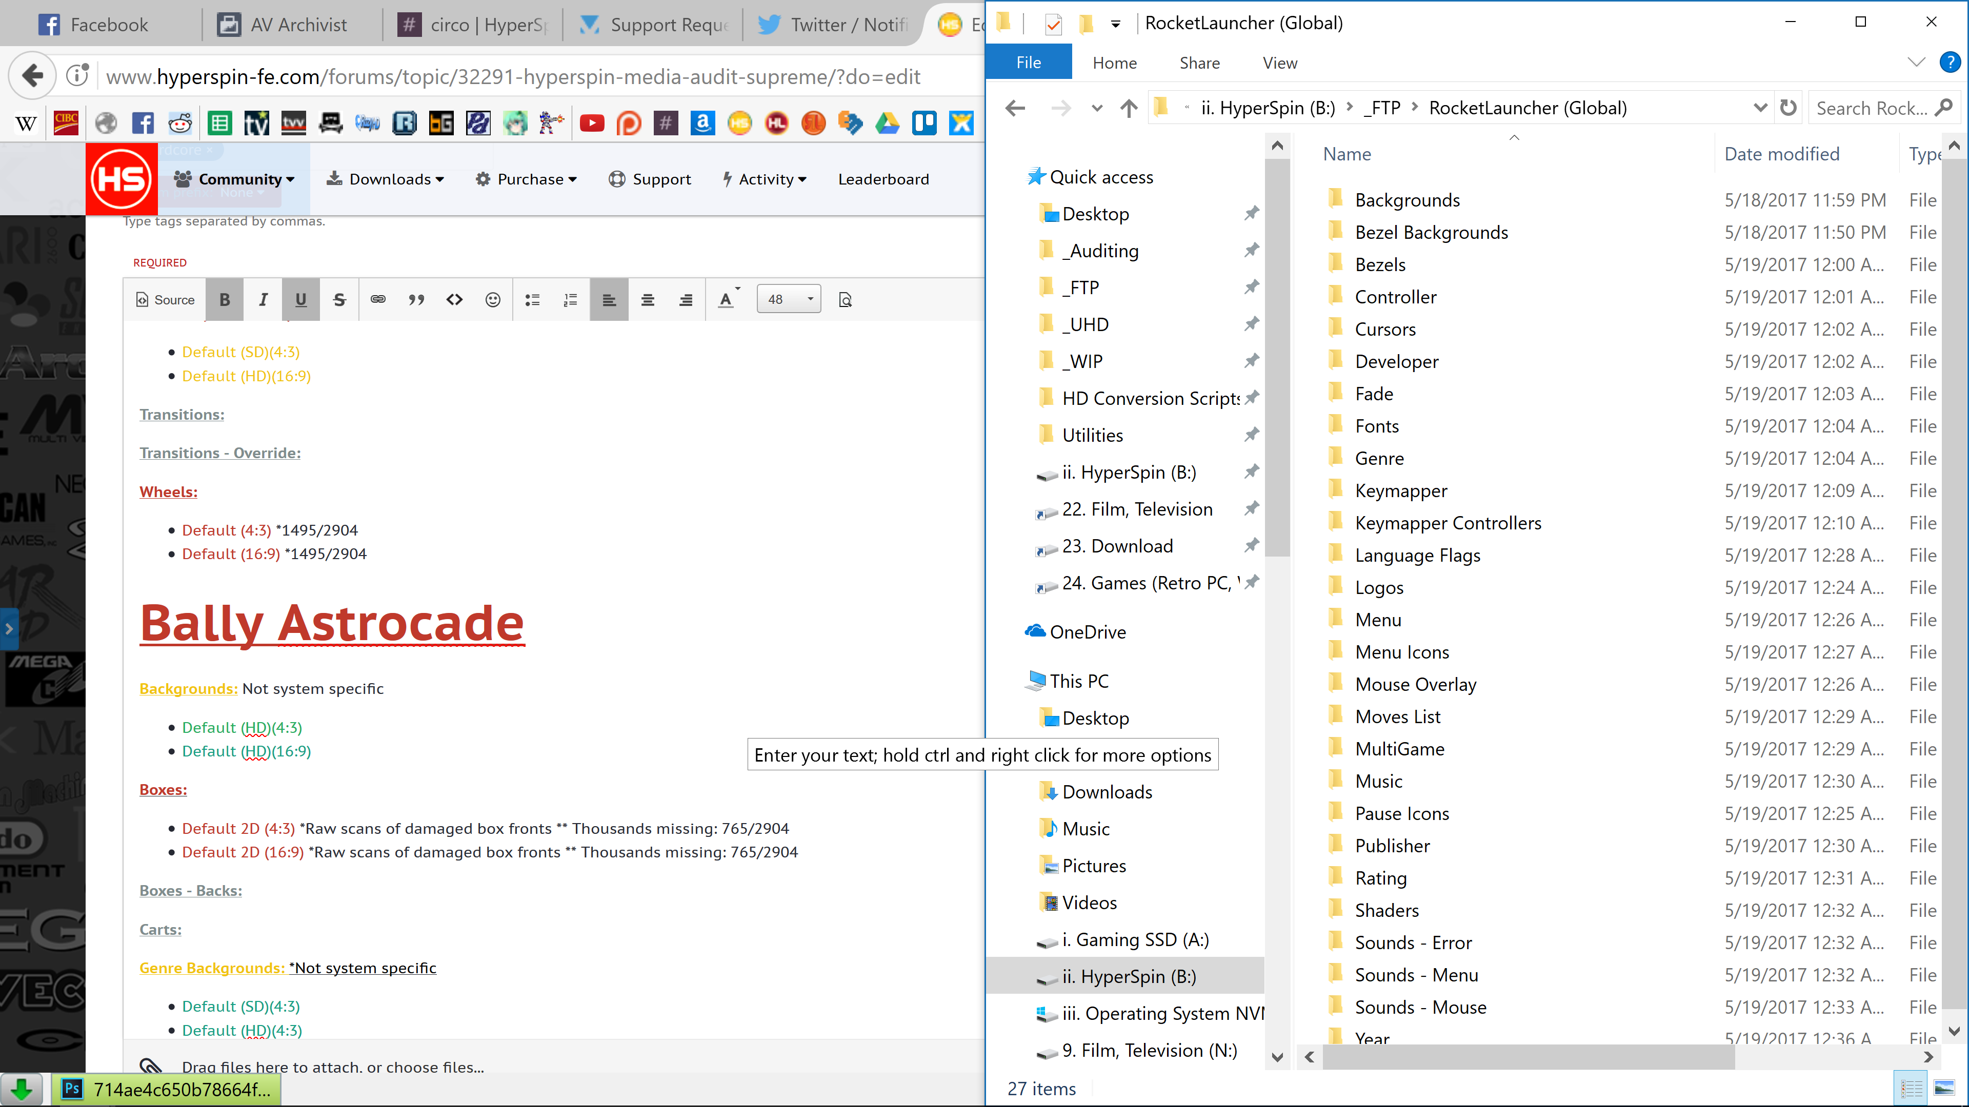Expand the Explorer ribbon with chevron

click(1916, 62)
